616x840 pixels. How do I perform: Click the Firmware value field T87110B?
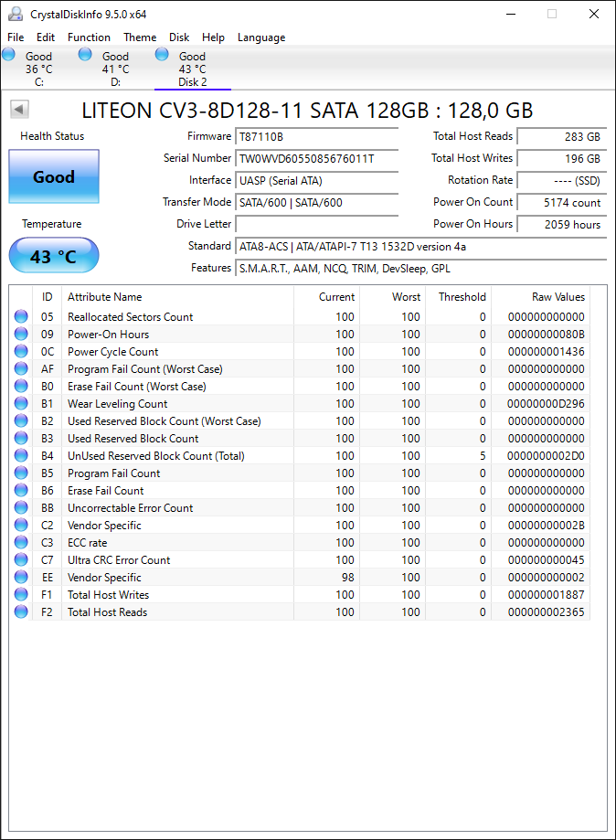(316, 136)
